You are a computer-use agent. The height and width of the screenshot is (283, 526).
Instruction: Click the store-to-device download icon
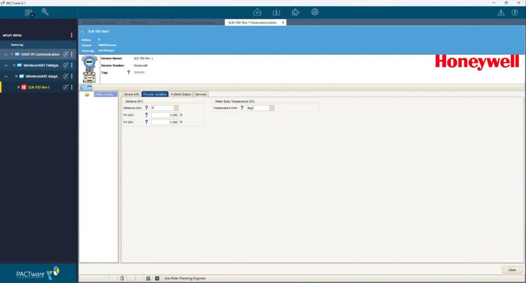click(276, 13)
